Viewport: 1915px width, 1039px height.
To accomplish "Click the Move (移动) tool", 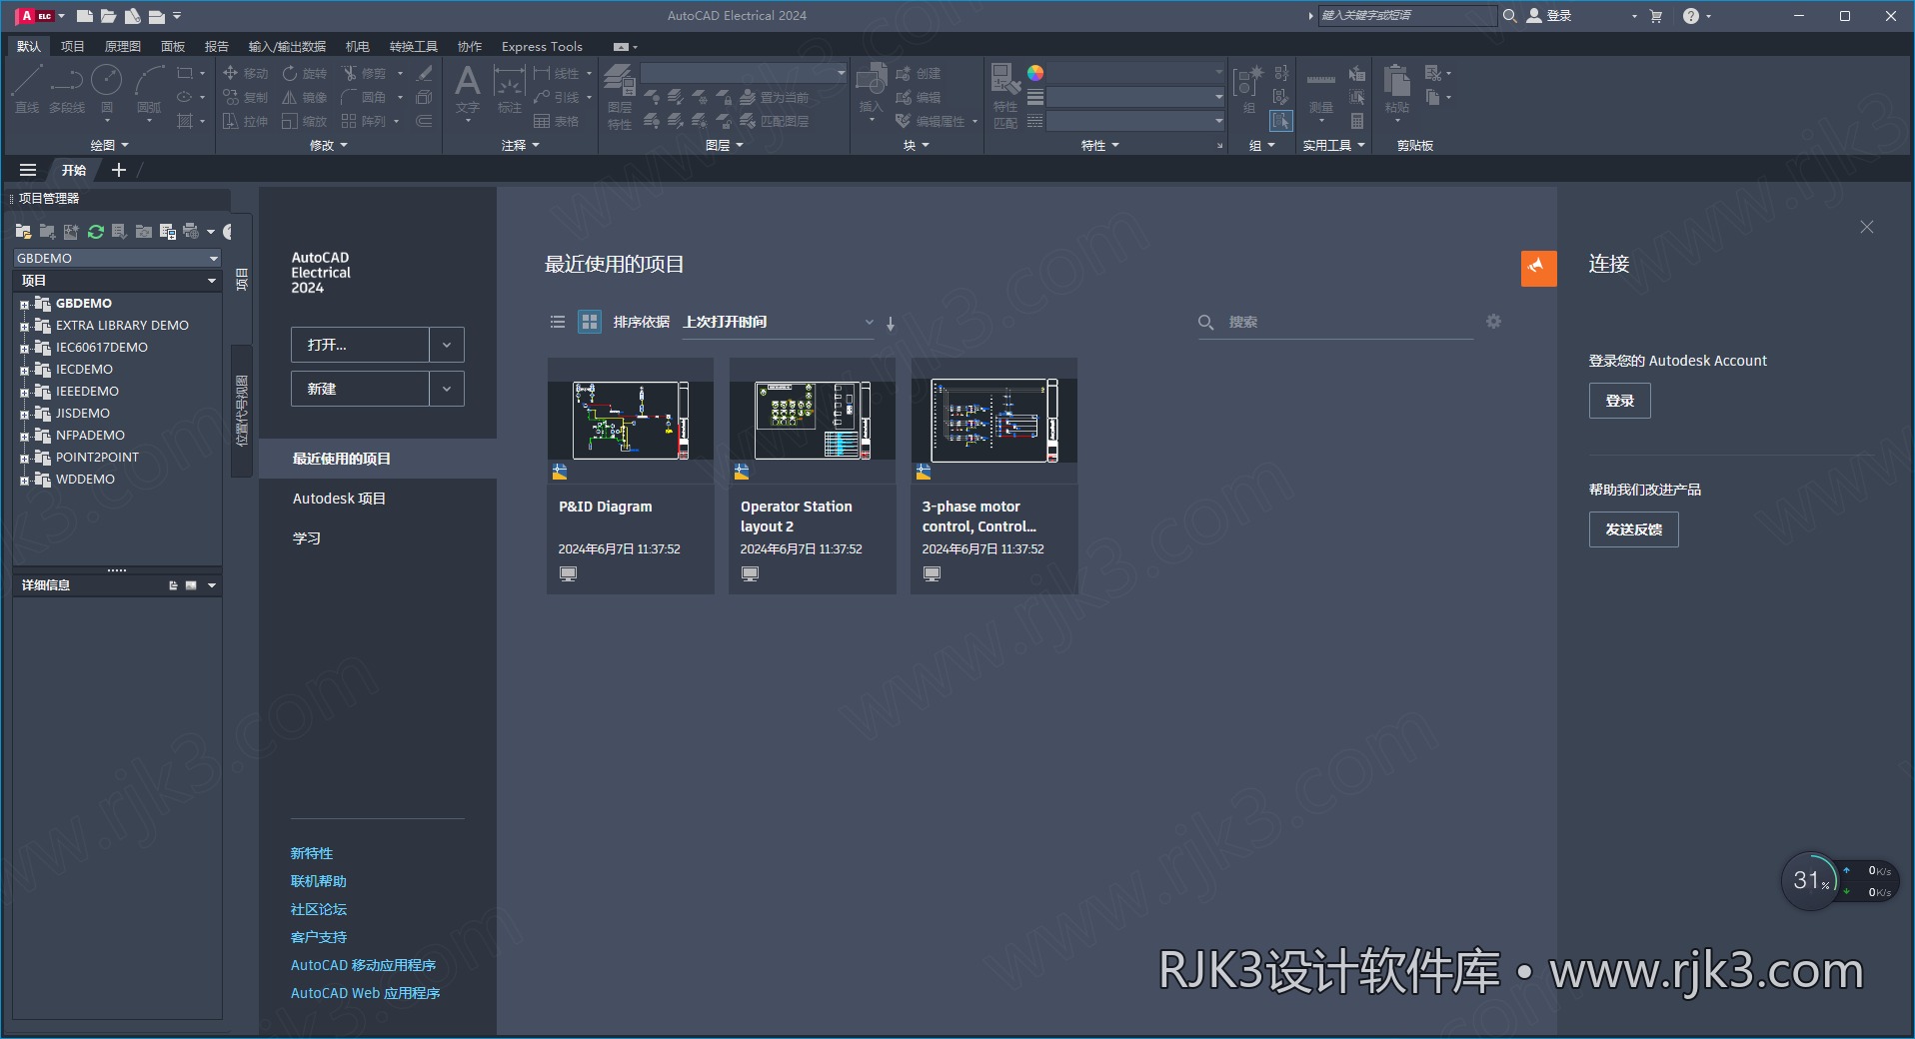I will pyautogui.click(x=245, y=73).
